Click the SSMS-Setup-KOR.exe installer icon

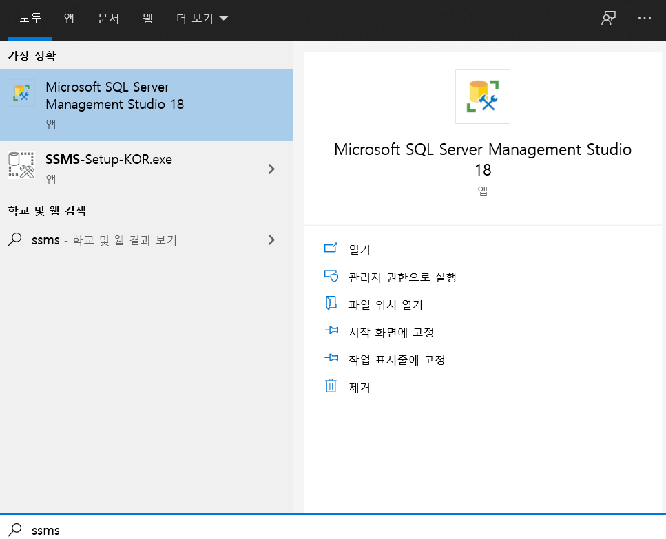point(21,165)
